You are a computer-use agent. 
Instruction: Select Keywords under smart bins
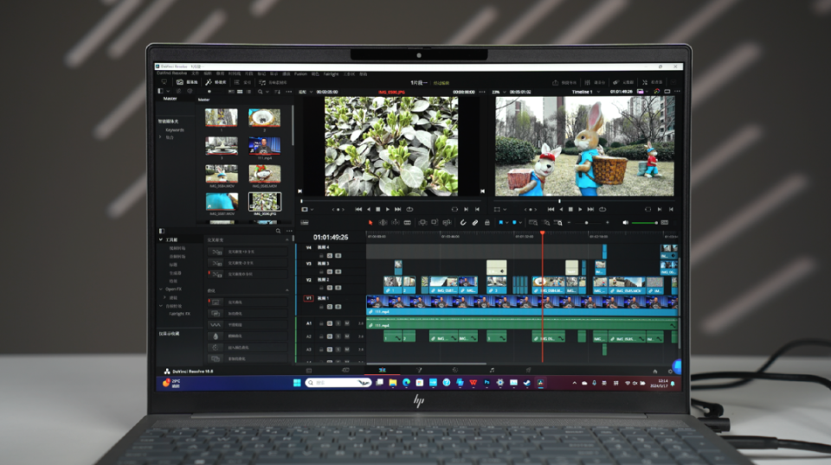click(x=175, y=130)
